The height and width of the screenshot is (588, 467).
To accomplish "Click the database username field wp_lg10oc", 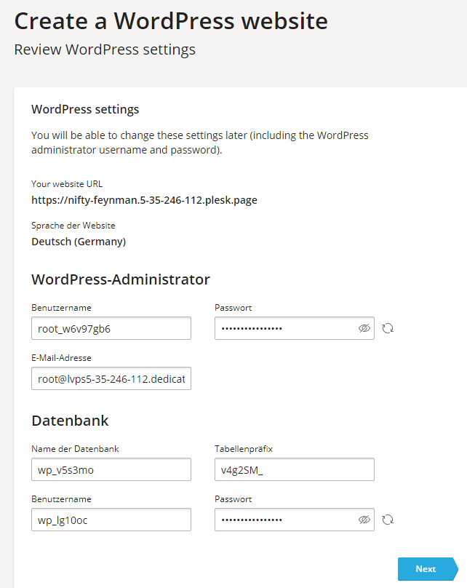I will 111,520.
